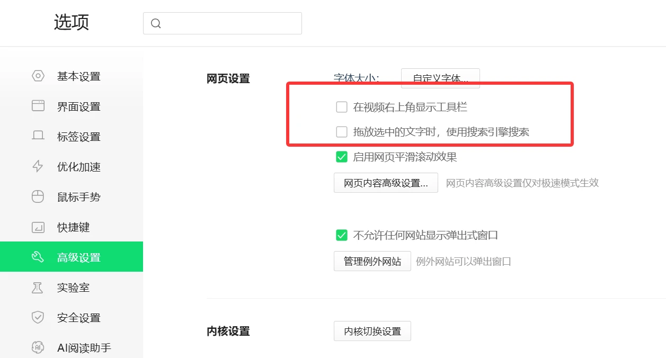Click the 标签设置 laptop icon
The height and width of the screenshot is (358, 666).
(38, 137)
